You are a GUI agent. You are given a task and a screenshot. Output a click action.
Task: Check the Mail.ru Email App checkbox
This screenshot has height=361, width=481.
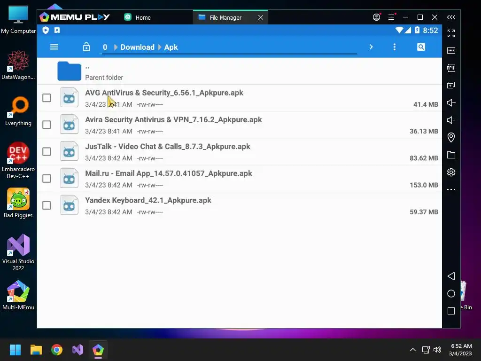(47, 178)
